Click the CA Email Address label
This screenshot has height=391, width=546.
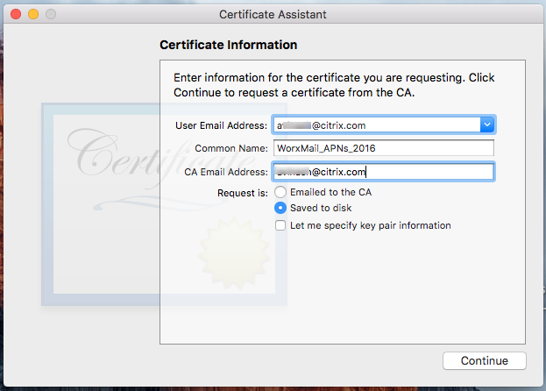(226, 172)
